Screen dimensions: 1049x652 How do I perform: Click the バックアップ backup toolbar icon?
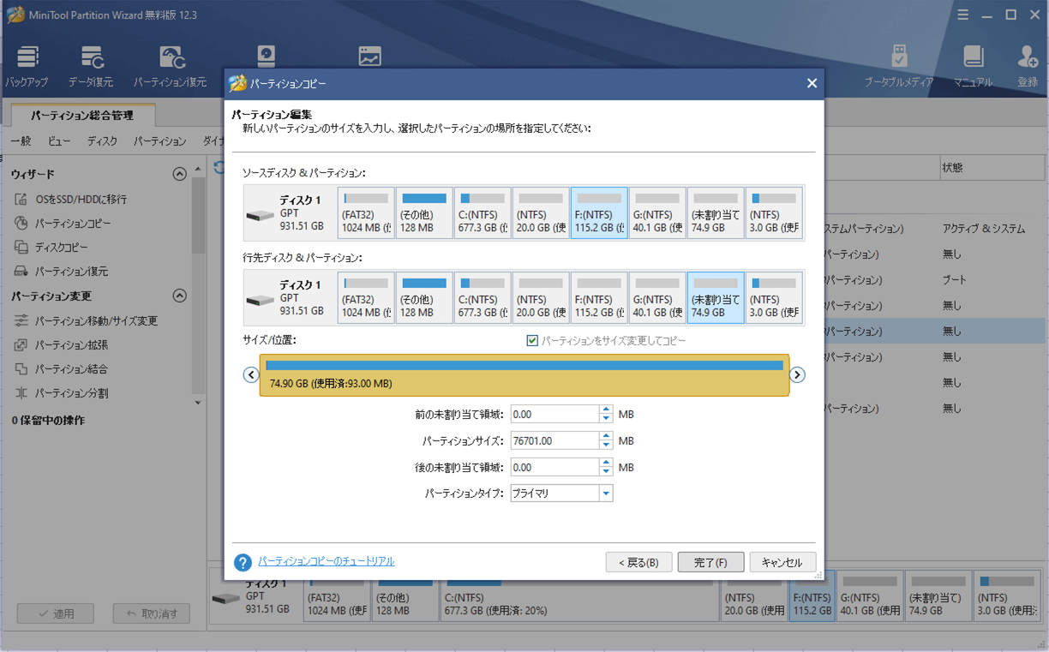pyautogui.click(x=27, y=66)
